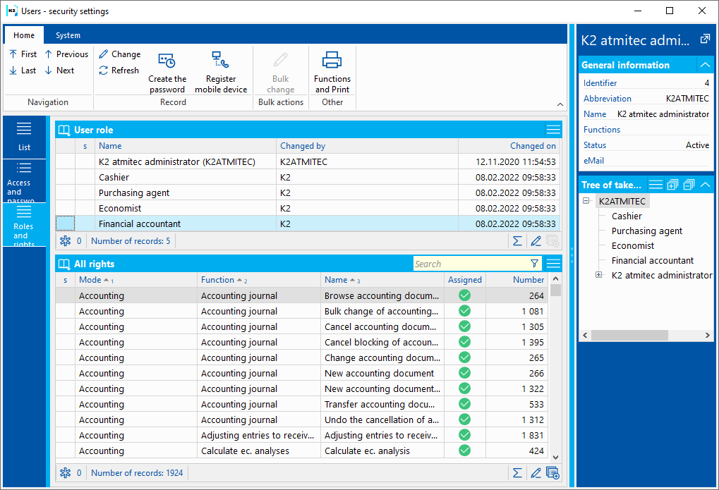
Task: Click the Refresh record button
Action: pos(119,71)
